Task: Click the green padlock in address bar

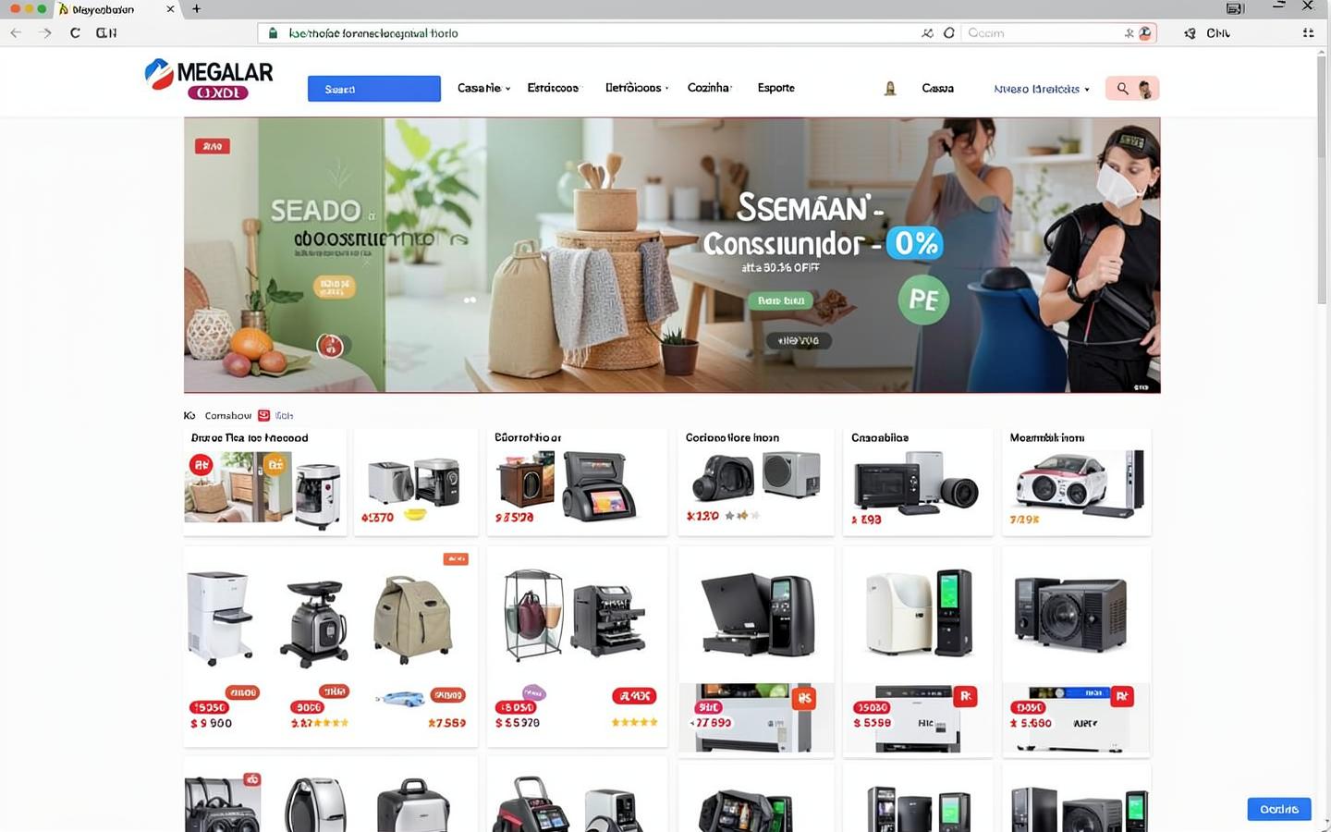Action: 273,32
